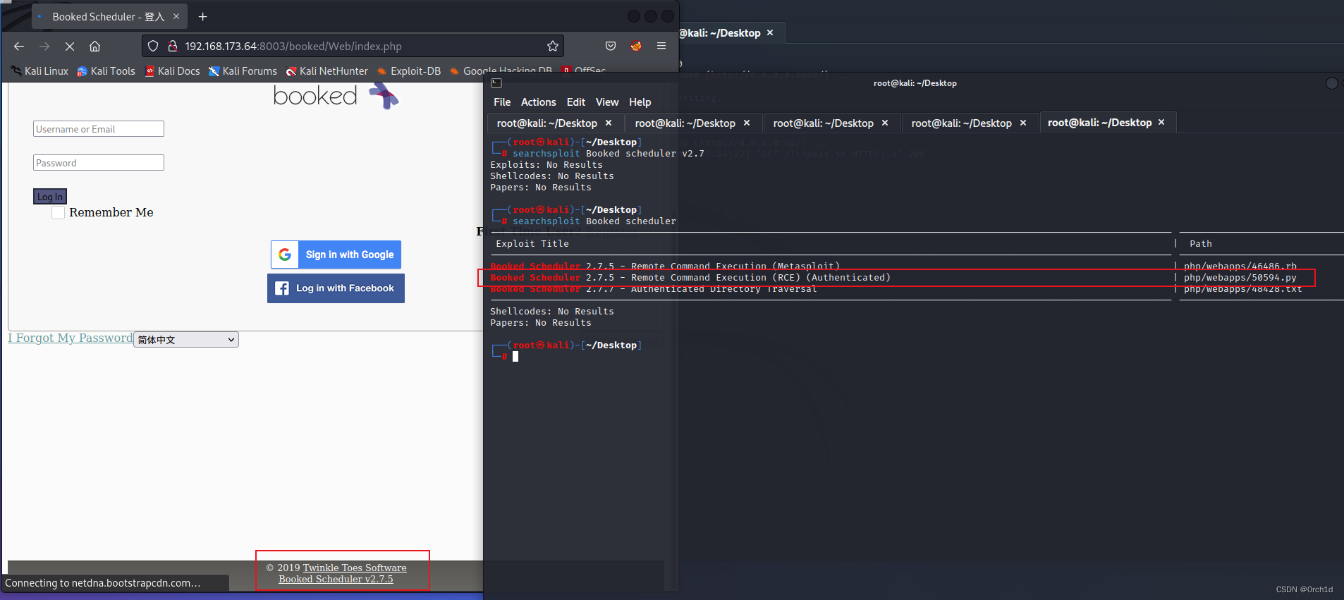The image size is (1344, 600).
Task: Click Log in with Facebook button
Action: [336, 288]
